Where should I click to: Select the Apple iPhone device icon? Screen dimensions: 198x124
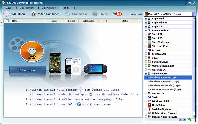[149, 22]
